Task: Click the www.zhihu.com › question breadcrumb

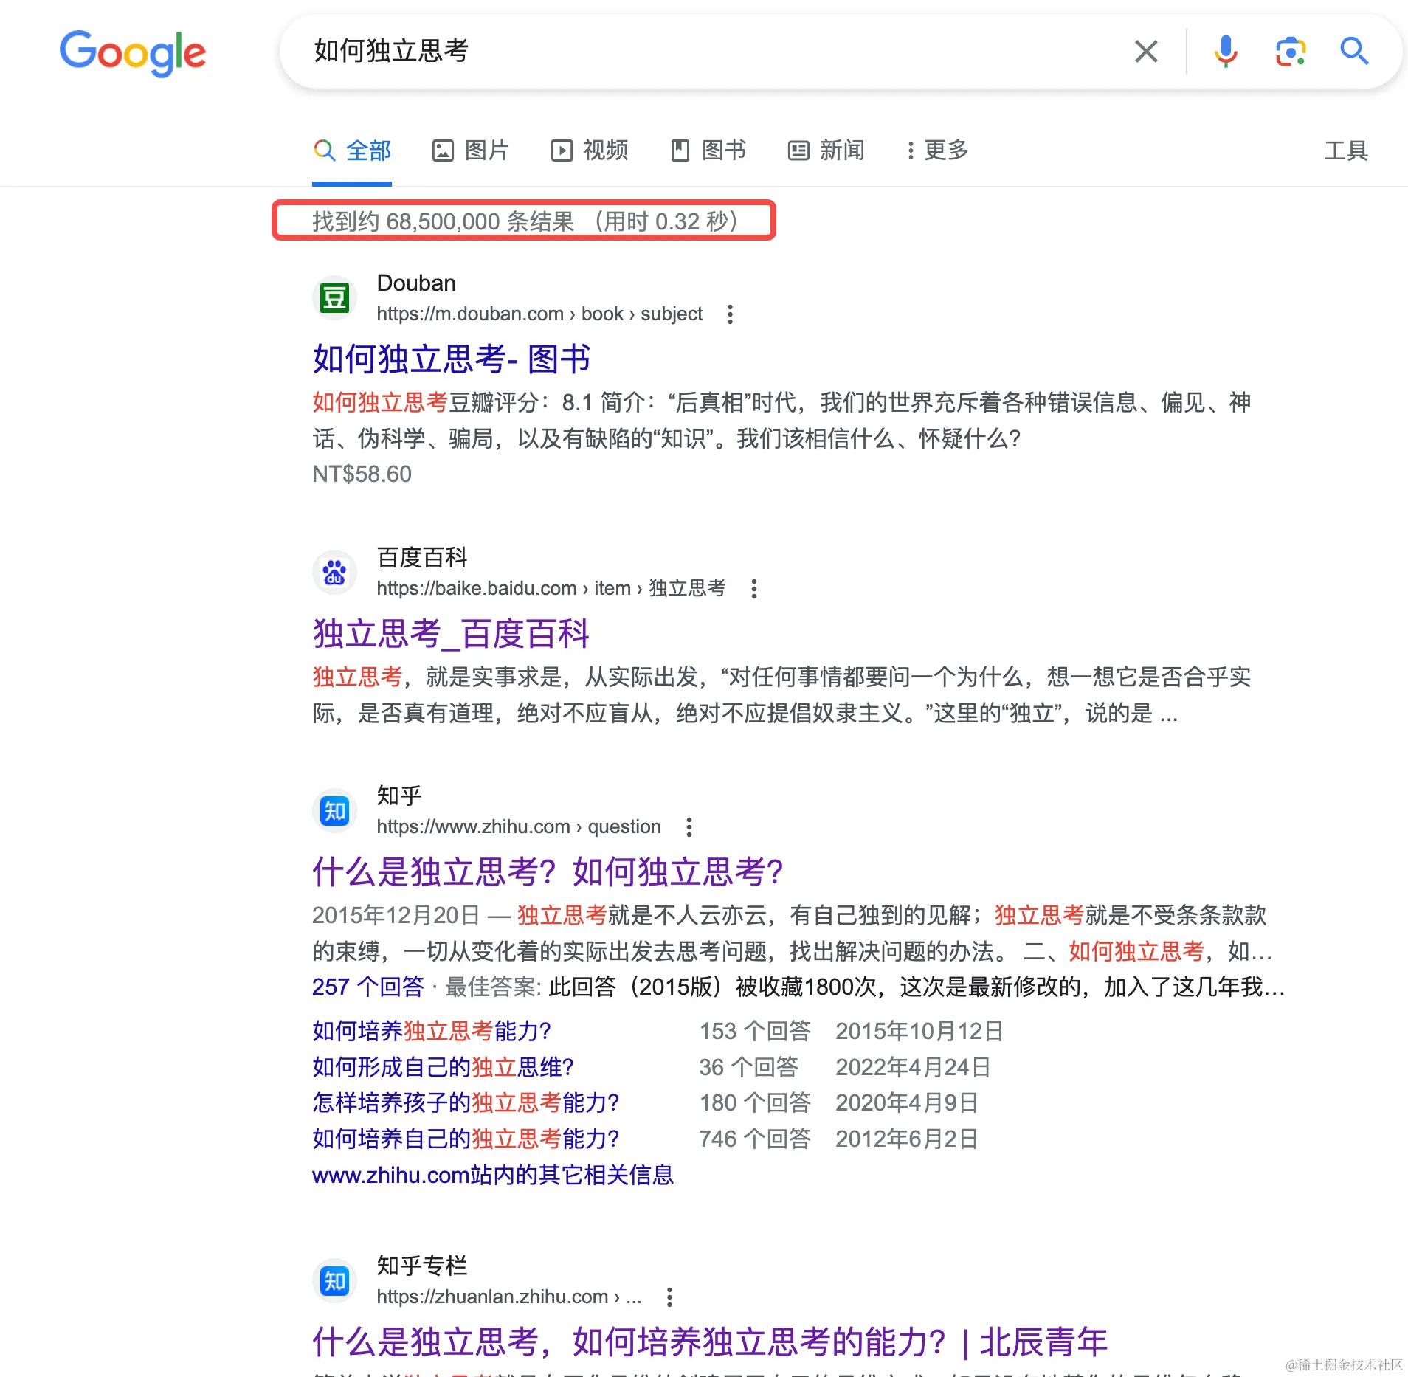Action: click(519, 827)
